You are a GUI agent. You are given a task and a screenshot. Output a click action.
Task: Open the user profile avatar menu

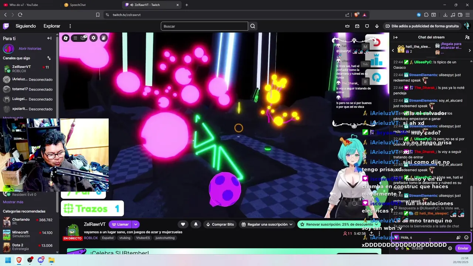point(467,26)
